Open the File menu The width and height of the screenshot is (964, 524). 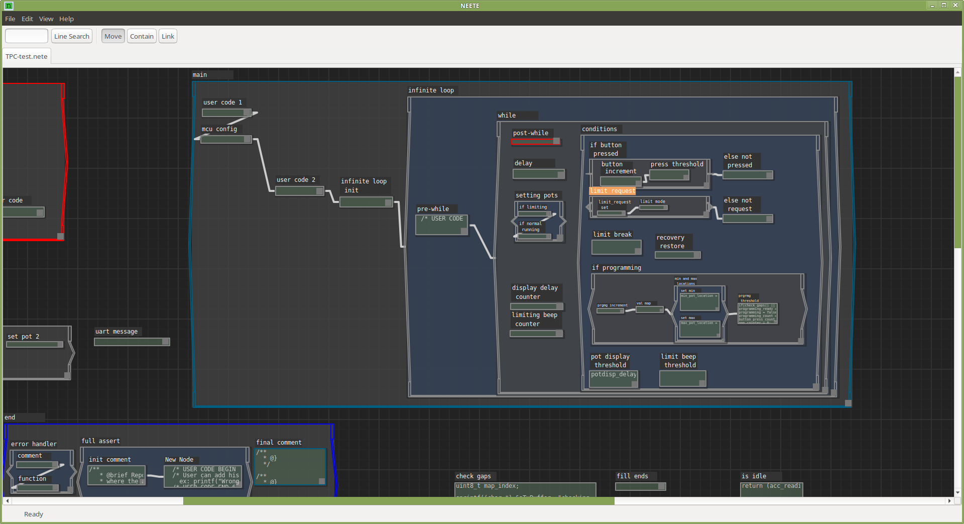click(x=10, y=19)
